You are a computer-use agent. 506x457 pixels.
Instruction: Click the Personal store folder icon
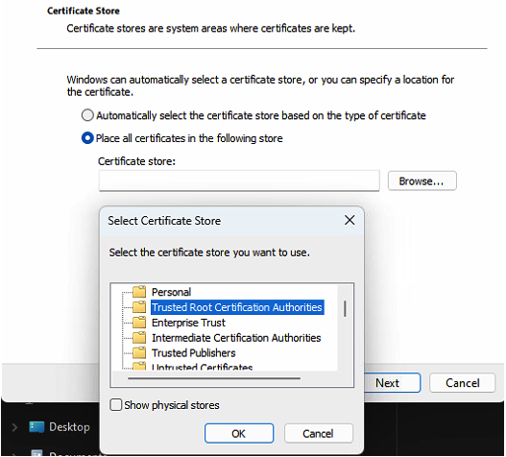139,292
